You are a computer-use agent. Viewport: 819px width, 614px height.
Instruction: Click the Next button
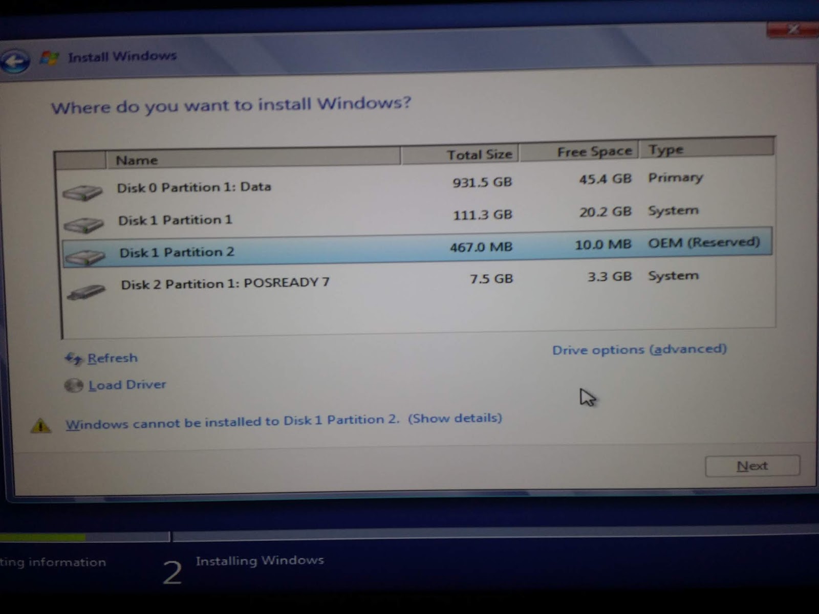pyautogui.click(x=752, y=466)
